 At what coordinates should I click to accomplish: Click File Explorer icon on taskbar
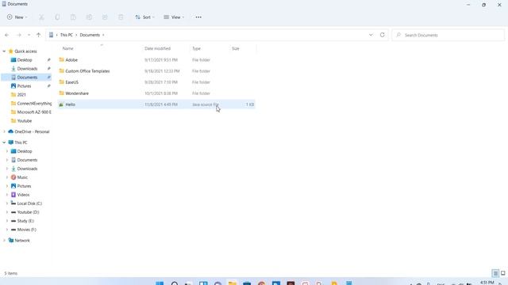click(233, 283)
